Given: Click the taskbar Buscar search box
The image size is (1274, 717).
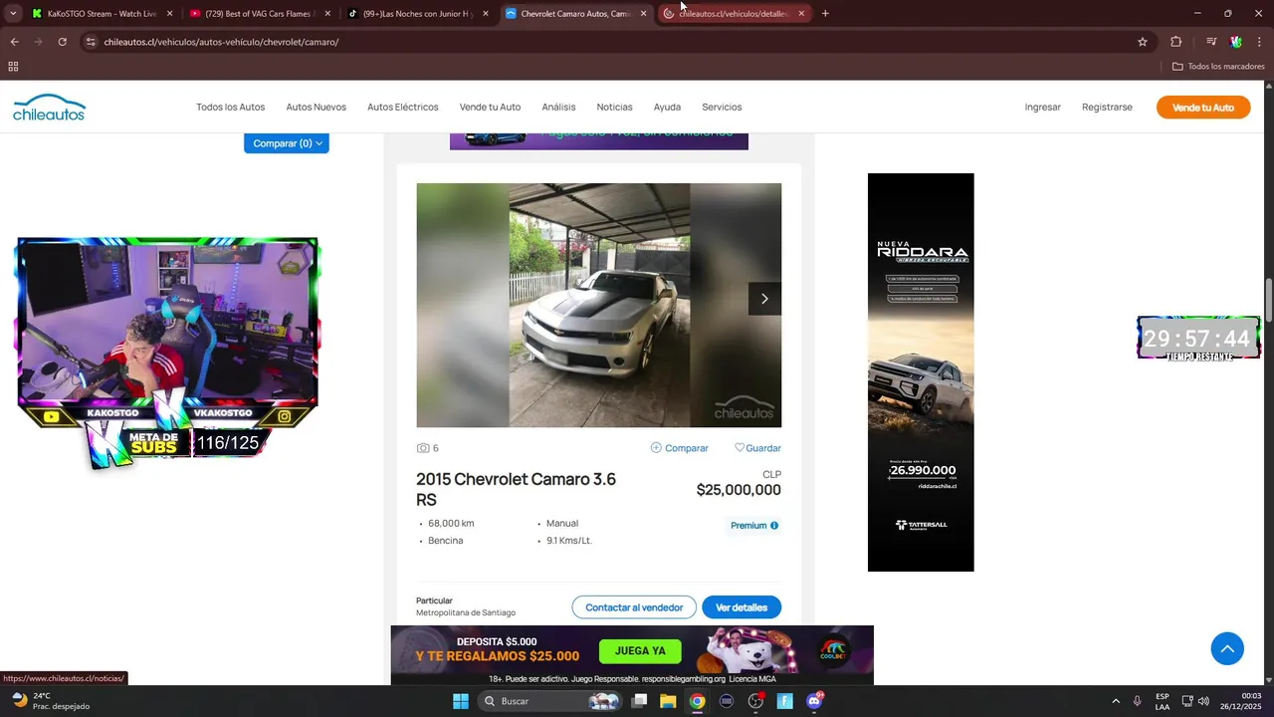Looking at the screenshot, I should point(549,701).
